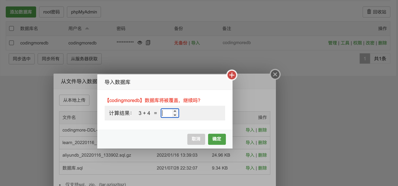Show the hidden password with the eye icon

(140, 42)
